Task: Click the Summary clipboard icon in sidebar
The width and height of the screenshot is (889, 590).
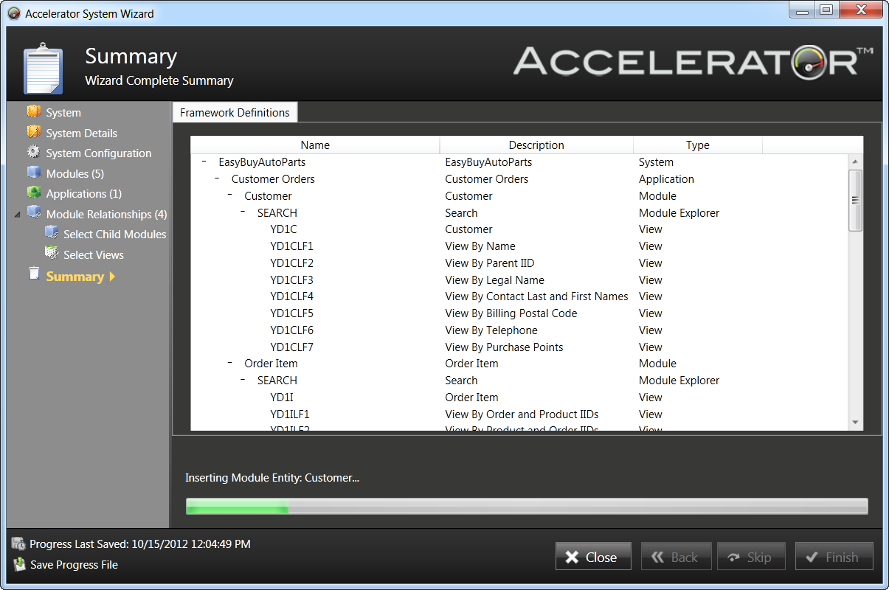Action: (34, 274)
